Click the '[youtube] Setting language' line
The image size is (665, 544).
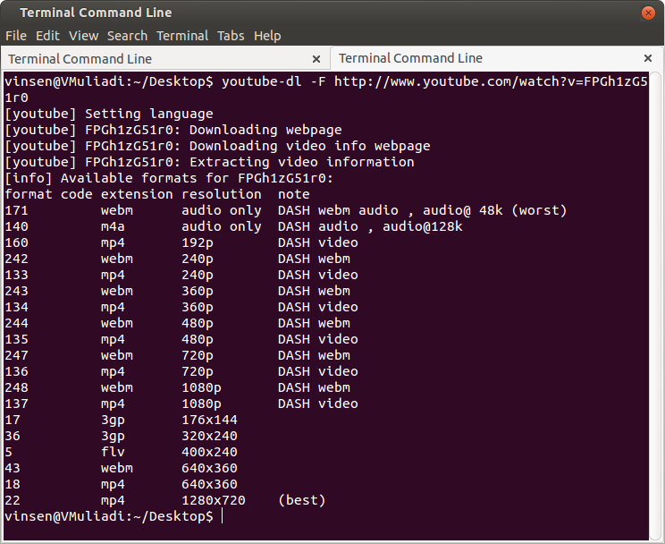point(108,114)
